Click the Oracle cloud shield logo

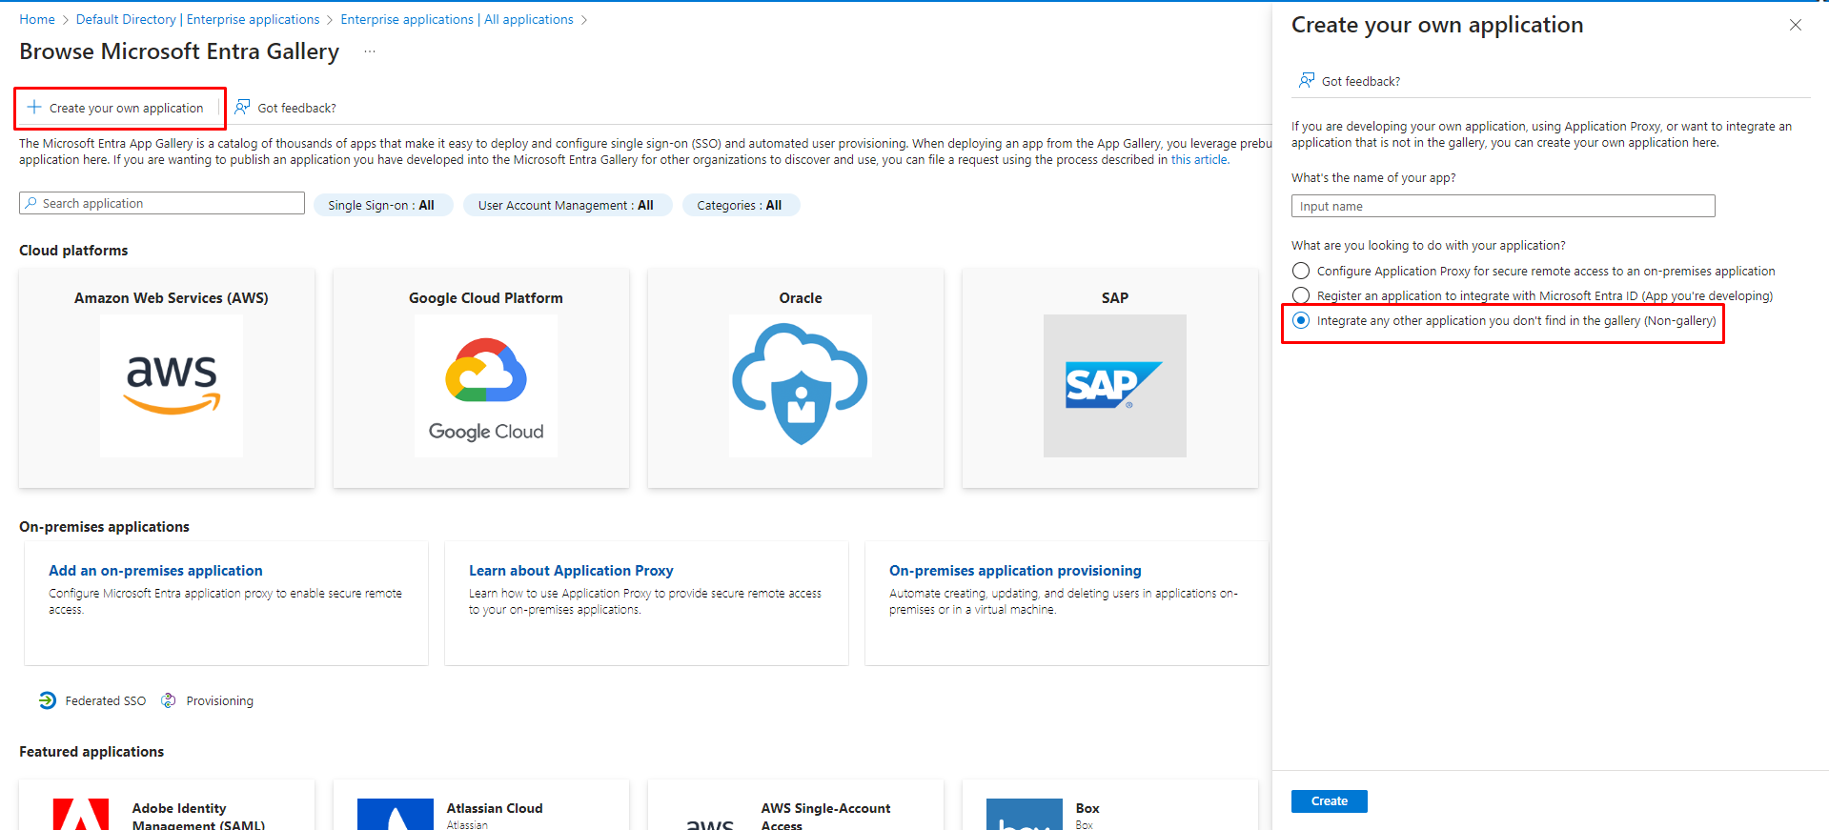(x=801, y=386)
